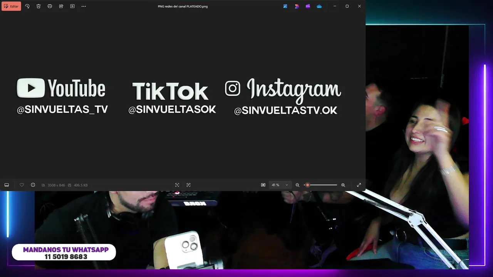Scan text in image with OCR icon
493x277 pixels.
188,185
